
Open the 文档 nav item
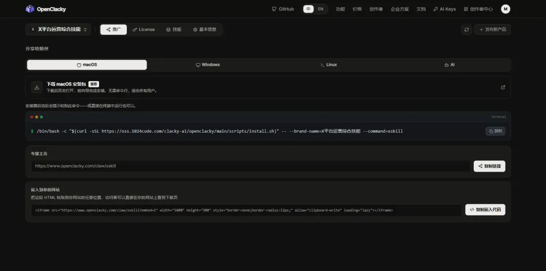pyautogui.click(x=421, y=9)
